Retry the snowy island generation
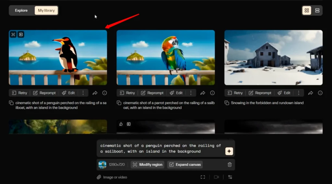 [x=235, y=93]
